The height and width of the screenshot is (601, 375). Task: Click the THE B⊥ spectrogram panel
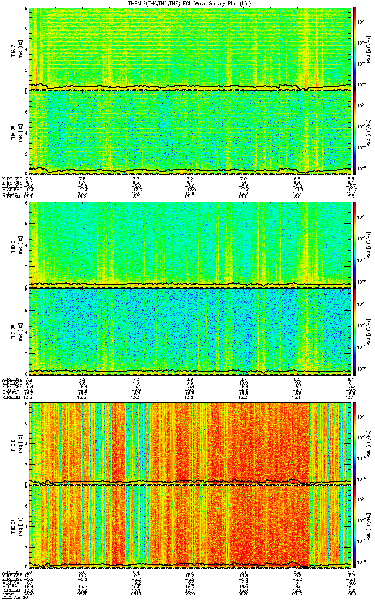pos(190,443)
